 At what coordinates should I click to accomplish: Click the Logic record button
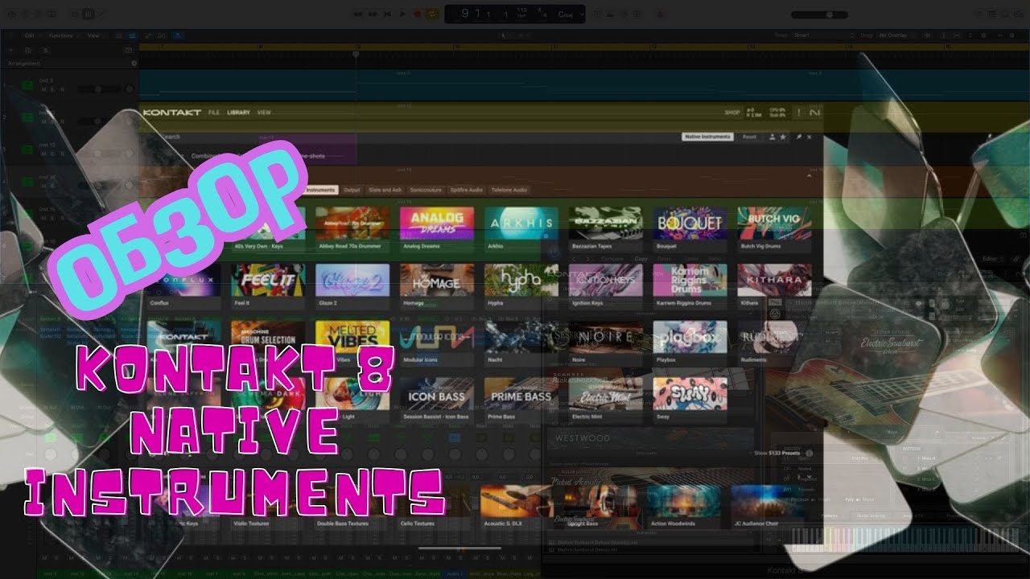click(417, 14)
